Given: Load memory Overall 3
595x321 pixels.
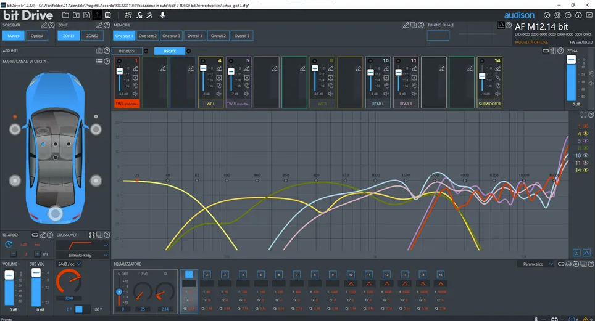Looking at the screenshot, I should click(242, 36).
